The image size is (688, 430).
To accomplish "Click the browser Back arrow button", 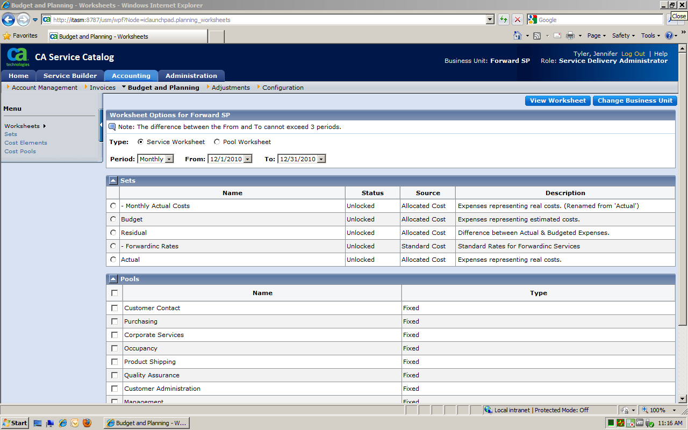I will click(x=8, y=20).
